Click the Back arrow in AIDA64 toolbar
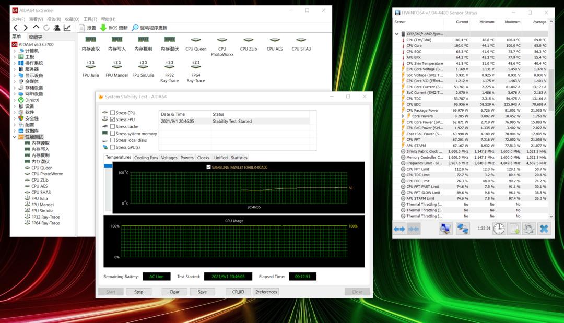The image size is (564, 323). click(x=16, y=28)
